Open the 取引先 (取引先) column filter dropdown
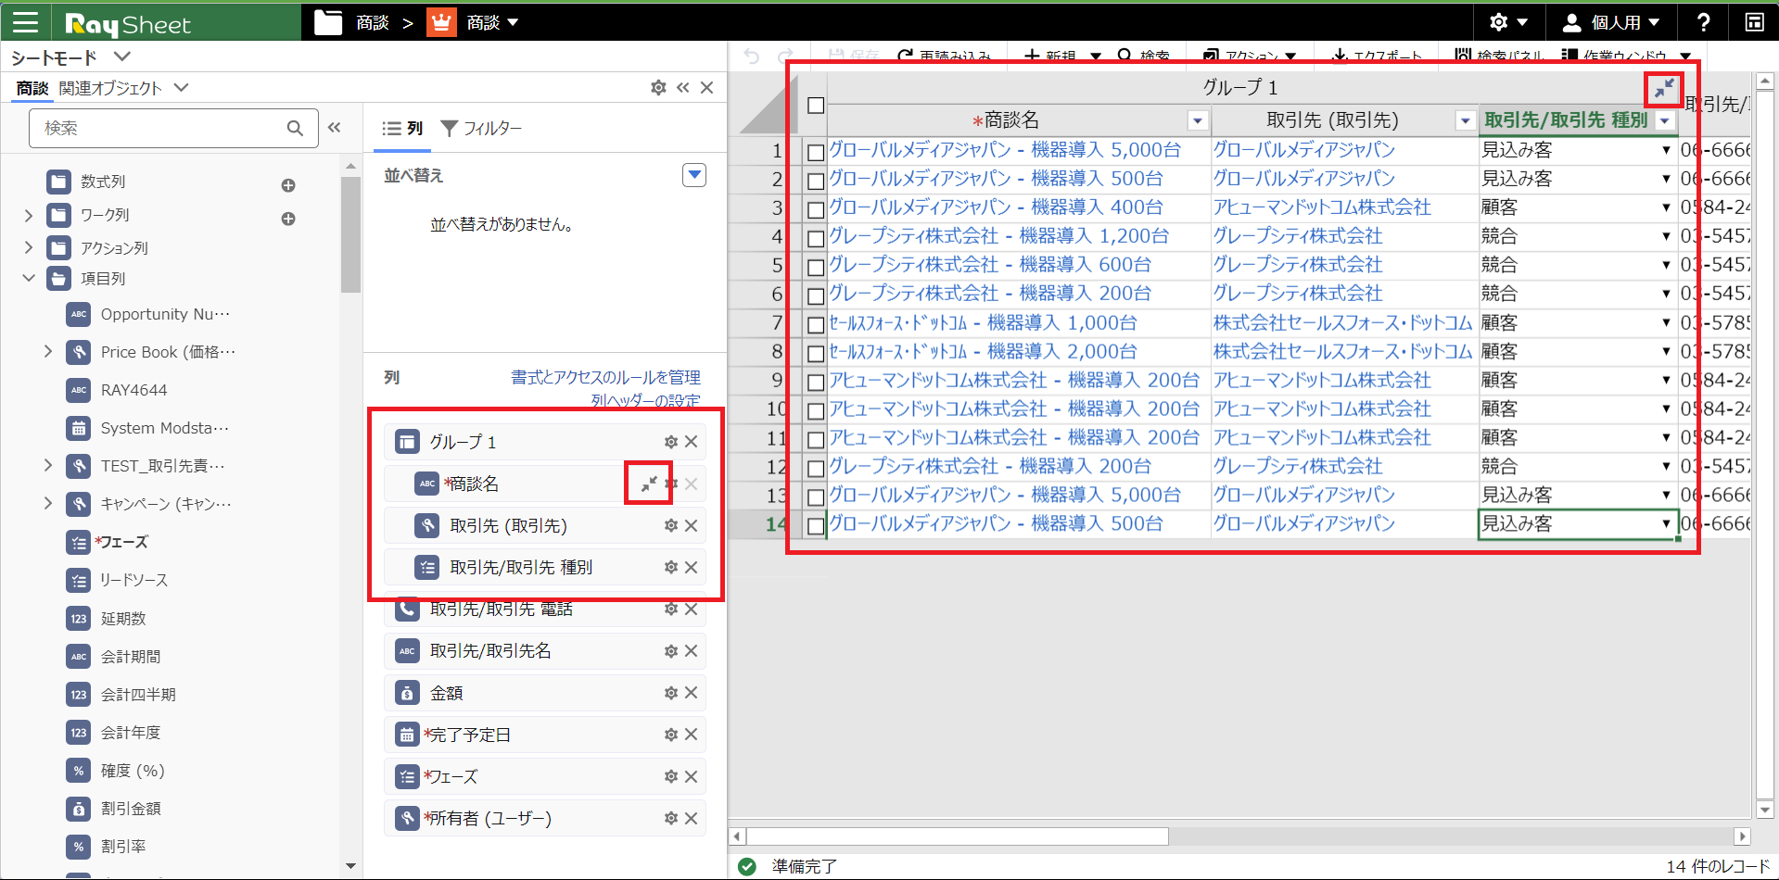Viewport: 1779px width, 880px height. 1466,120
